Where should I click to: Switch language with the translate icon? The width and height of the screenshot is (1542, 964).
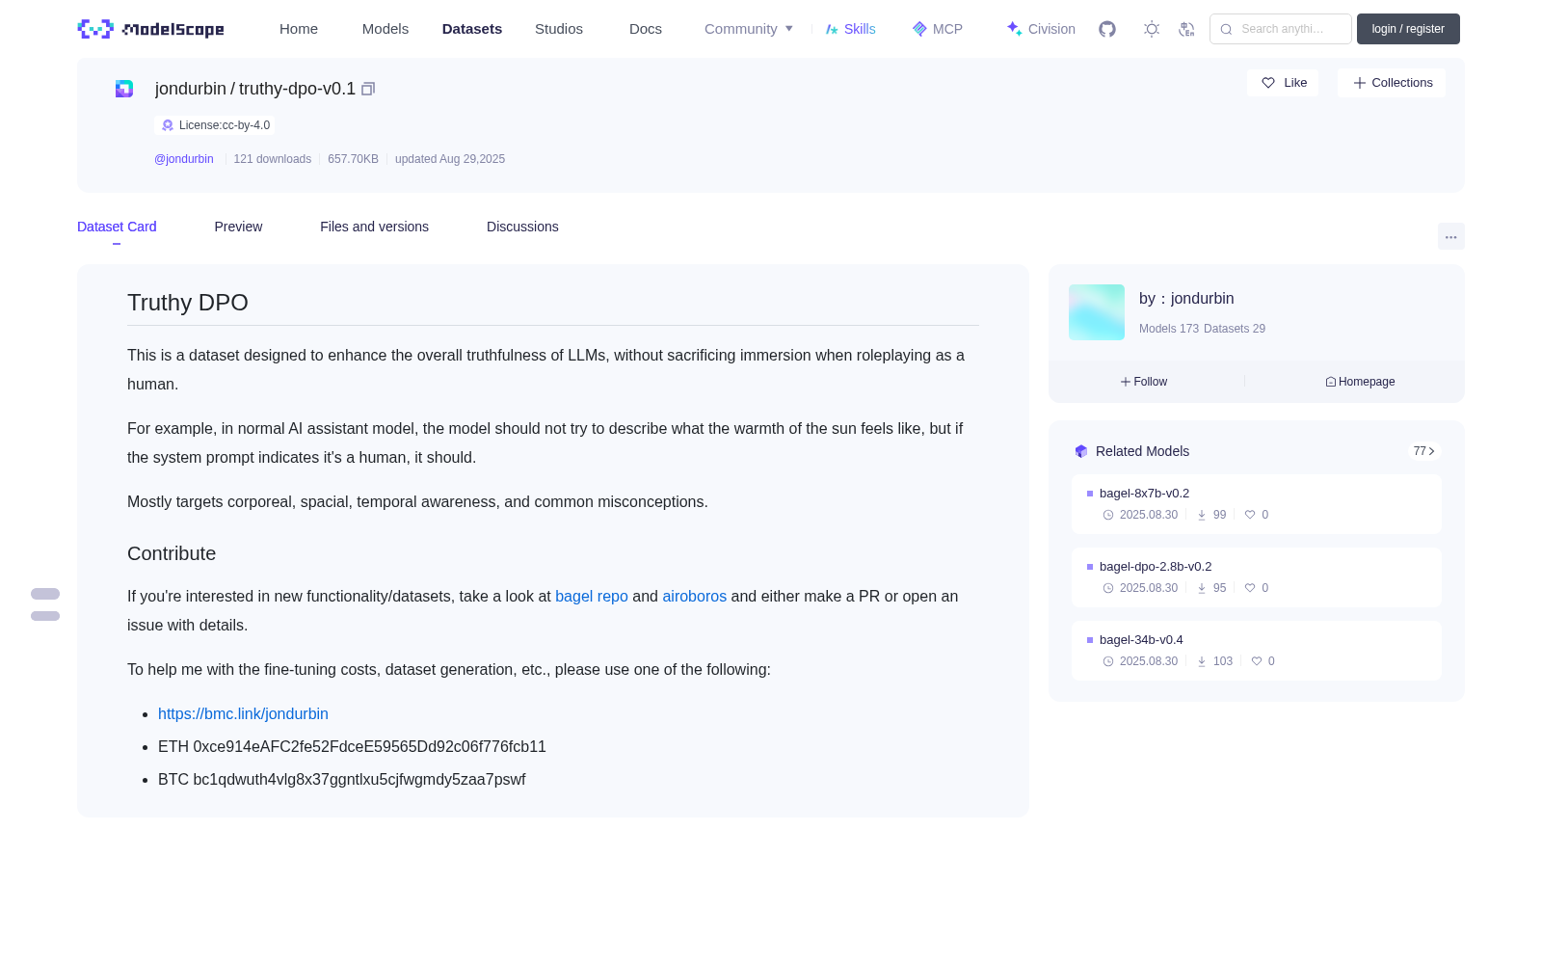1186,29
